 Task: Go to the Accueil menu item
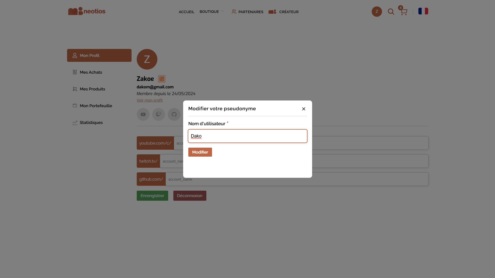pos(186,12)
